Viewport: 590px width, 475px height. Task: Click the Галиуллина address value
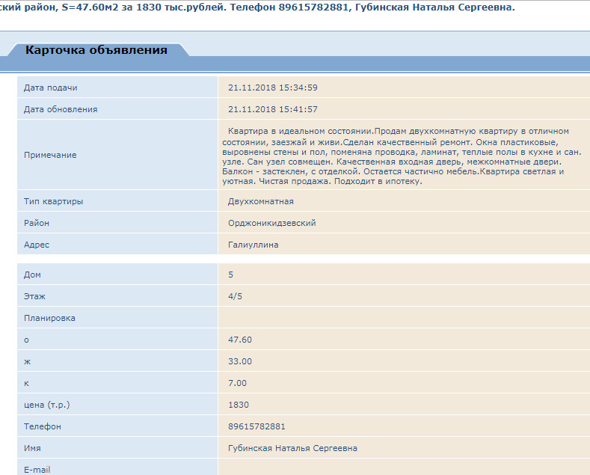point(253,245)
